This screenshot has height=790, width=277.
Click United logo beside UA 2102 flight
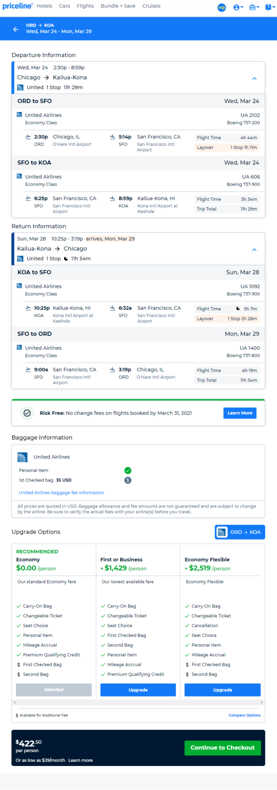tap(19, 115)
